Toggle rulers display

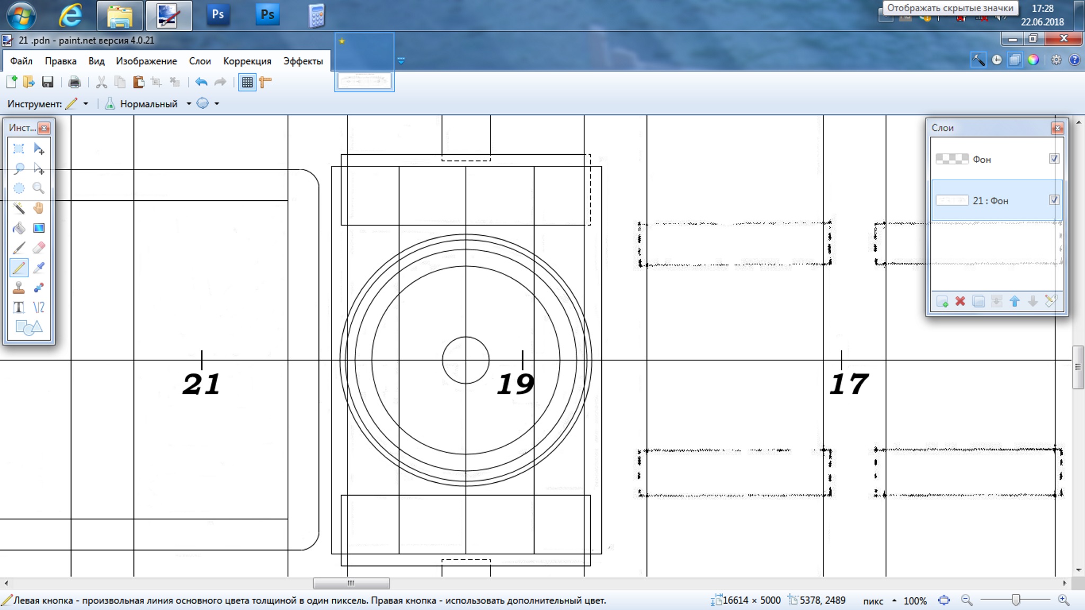265,82
